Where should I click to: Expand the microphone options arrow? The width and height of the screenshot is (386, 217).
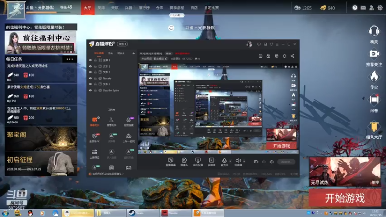(230, 161)
